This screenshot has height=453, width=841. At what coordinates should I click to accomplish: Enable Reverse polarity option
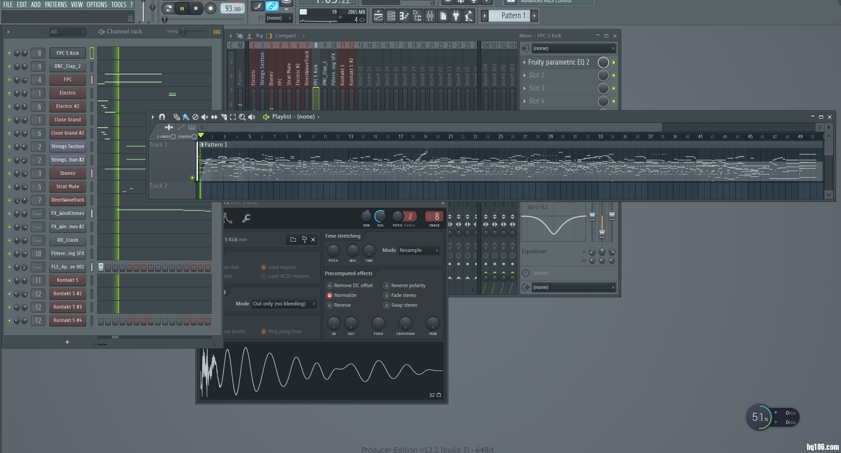[386, 285]
